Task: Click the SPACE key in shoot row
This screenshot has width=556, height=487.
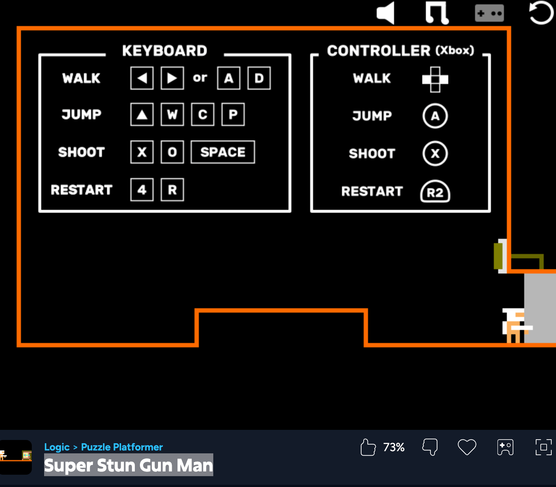Action: click(223, 152)
